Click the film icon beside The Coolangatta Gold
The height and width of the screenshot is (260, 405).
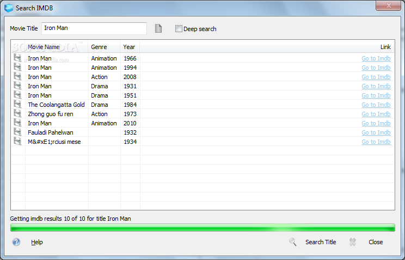click(x=17, y=104)
